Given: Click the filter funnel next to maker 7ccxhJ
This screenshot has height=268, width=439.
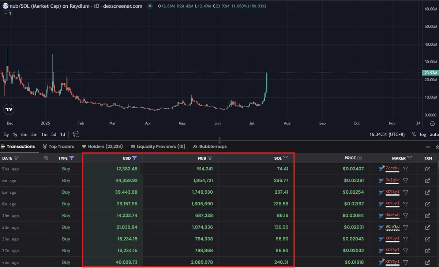Looking at the screenshot, I should 406,169.
